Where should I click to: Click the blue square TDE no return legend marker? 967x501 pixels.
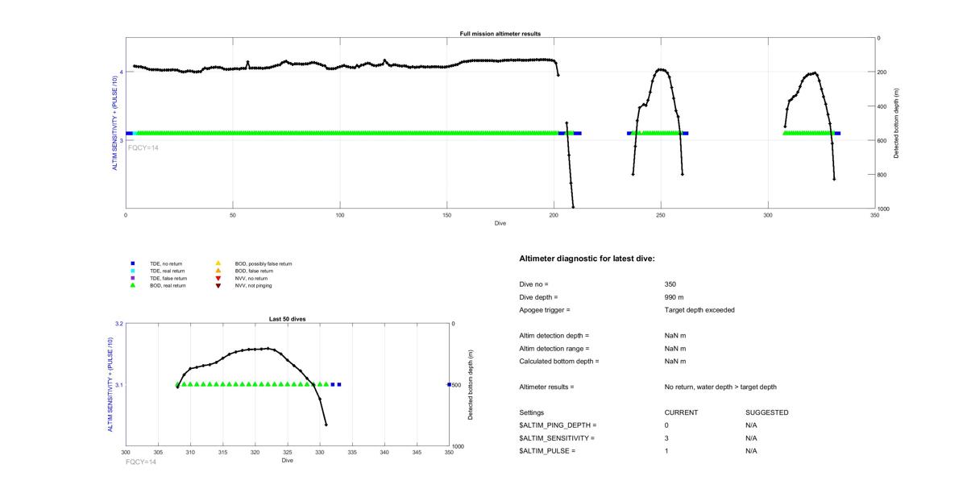(132, 263)
